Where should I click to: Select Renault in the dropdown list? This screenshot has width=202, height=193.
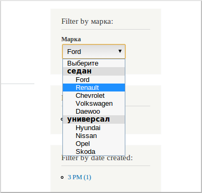coord(94,88)
